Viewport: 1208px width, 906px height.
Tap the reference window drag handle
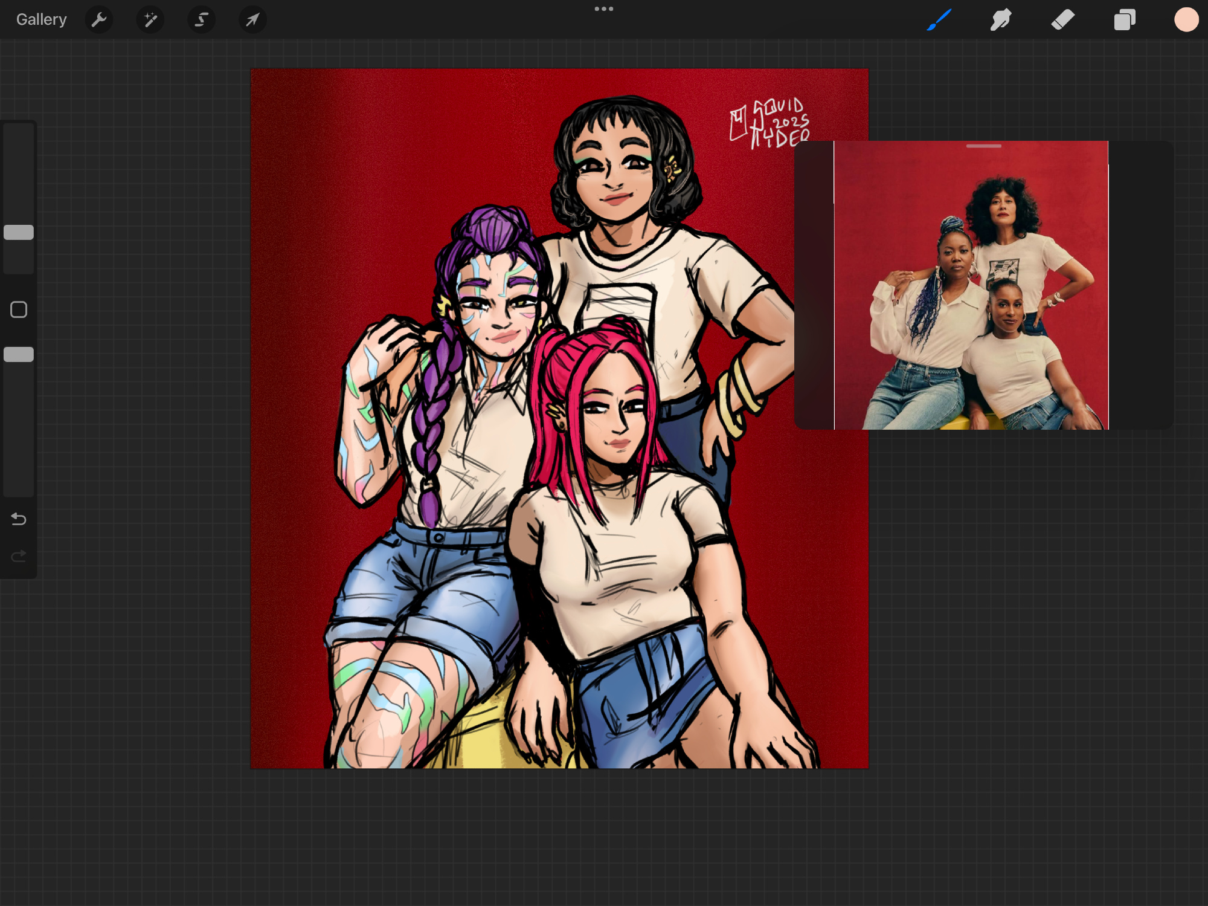(x=983, y=146)
